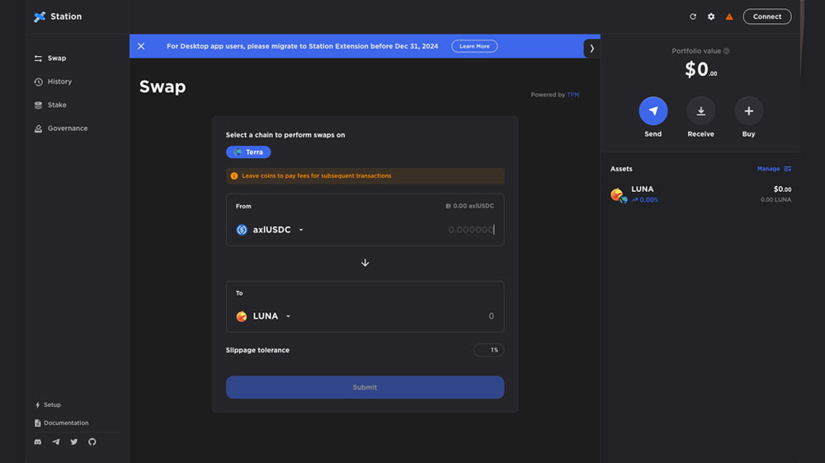Click the orange info icon in fee warning
The image size is (825, 463).
(x=234, y=176)
